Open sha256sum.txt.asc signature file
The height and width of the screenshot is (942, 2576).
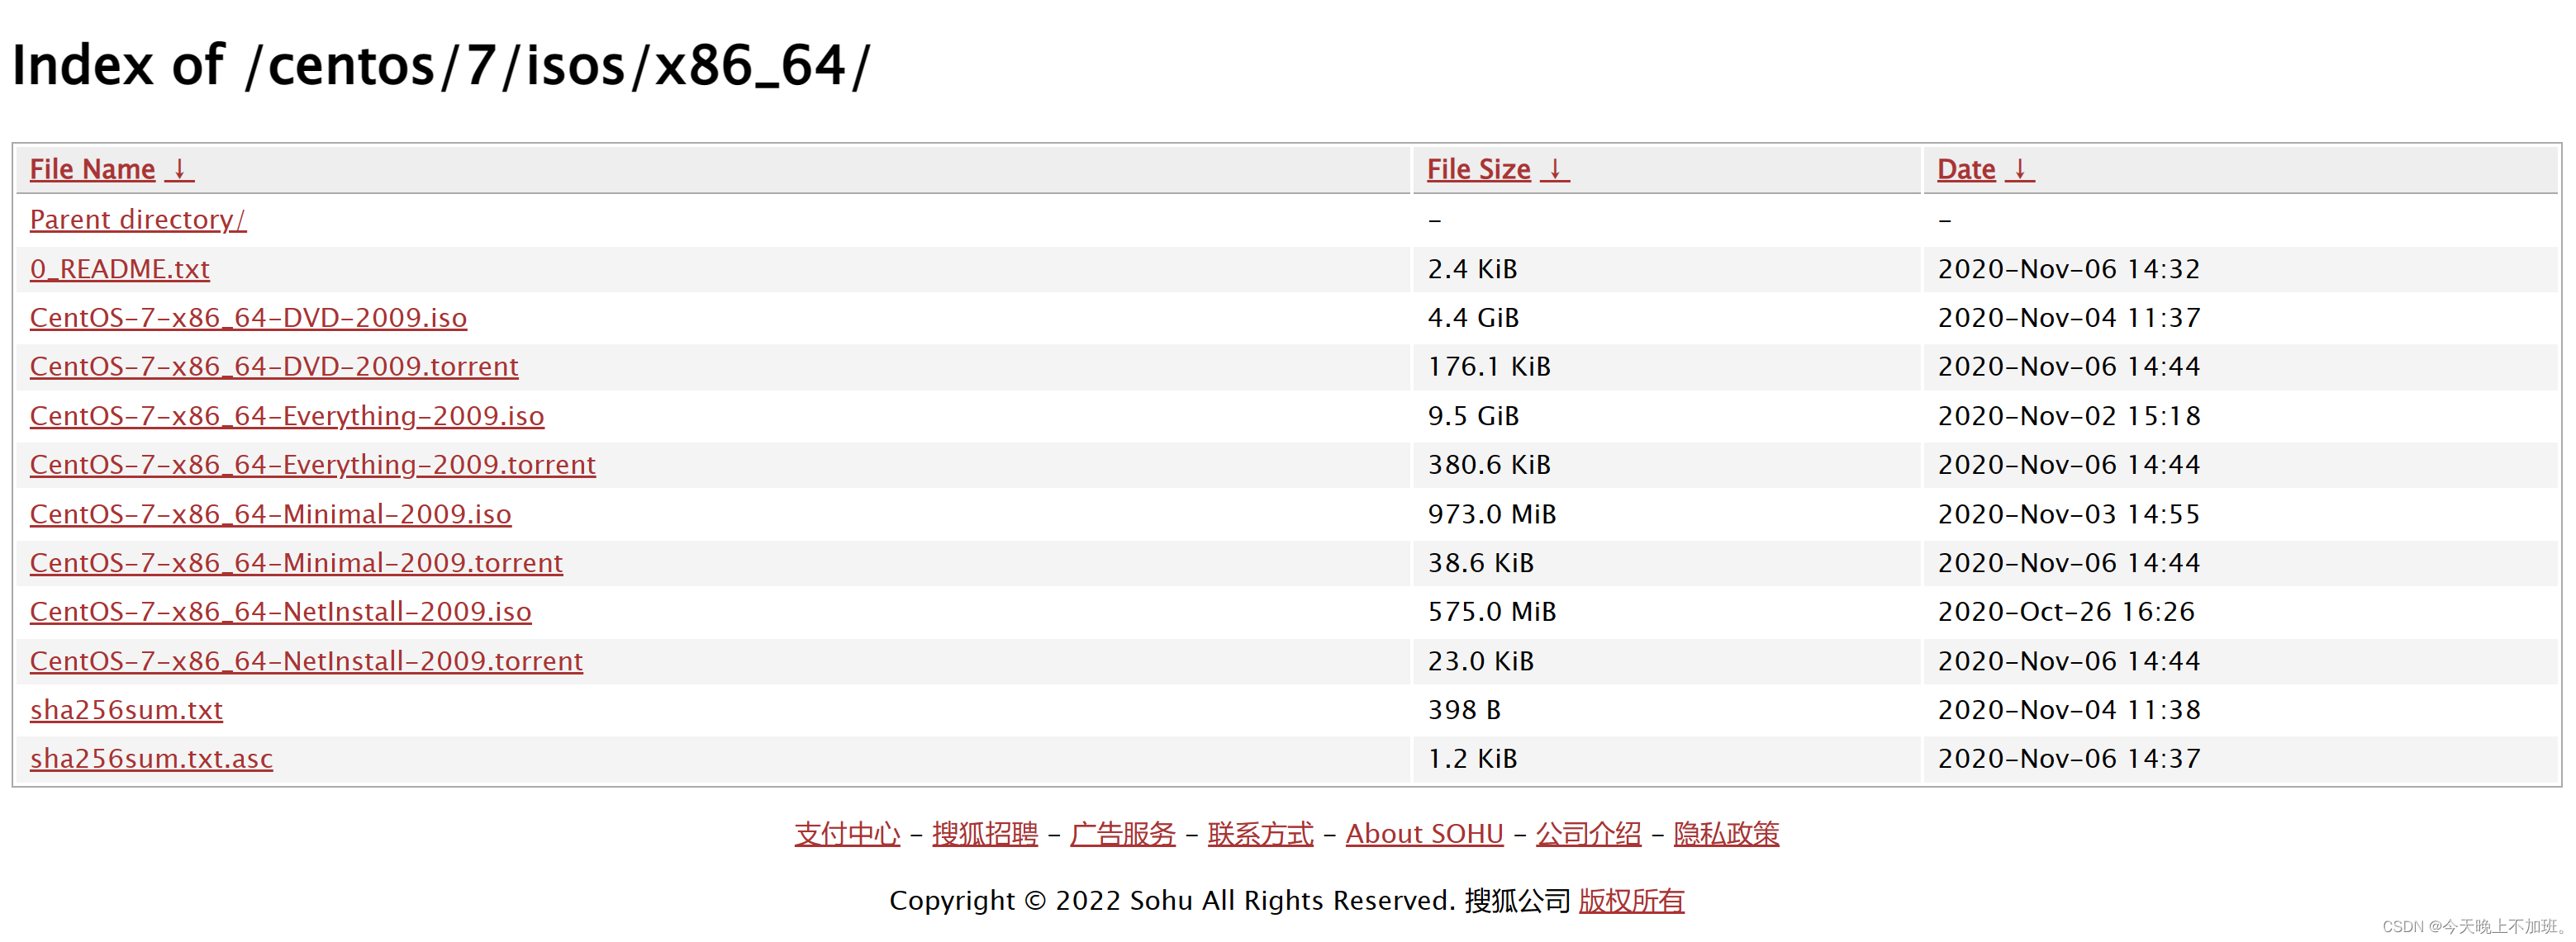tap(151, 758)
